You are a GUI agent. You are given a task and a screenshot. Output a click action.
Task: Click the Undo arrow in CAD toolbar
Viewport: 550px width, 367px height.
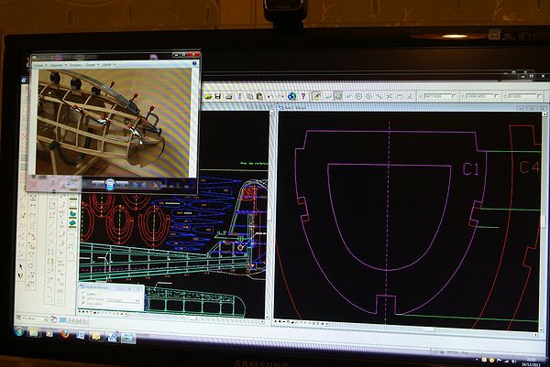pyautogui.click(x=270, y=96)
